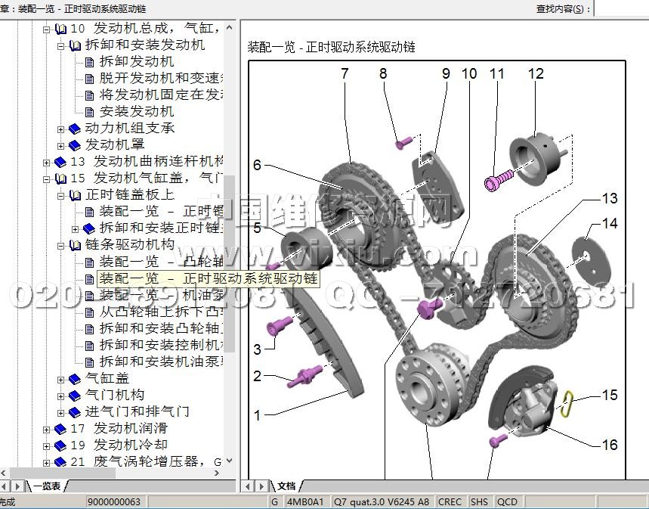Expand the 气门机构 tree node
The image size is (649, 509).
click(61, 395)
